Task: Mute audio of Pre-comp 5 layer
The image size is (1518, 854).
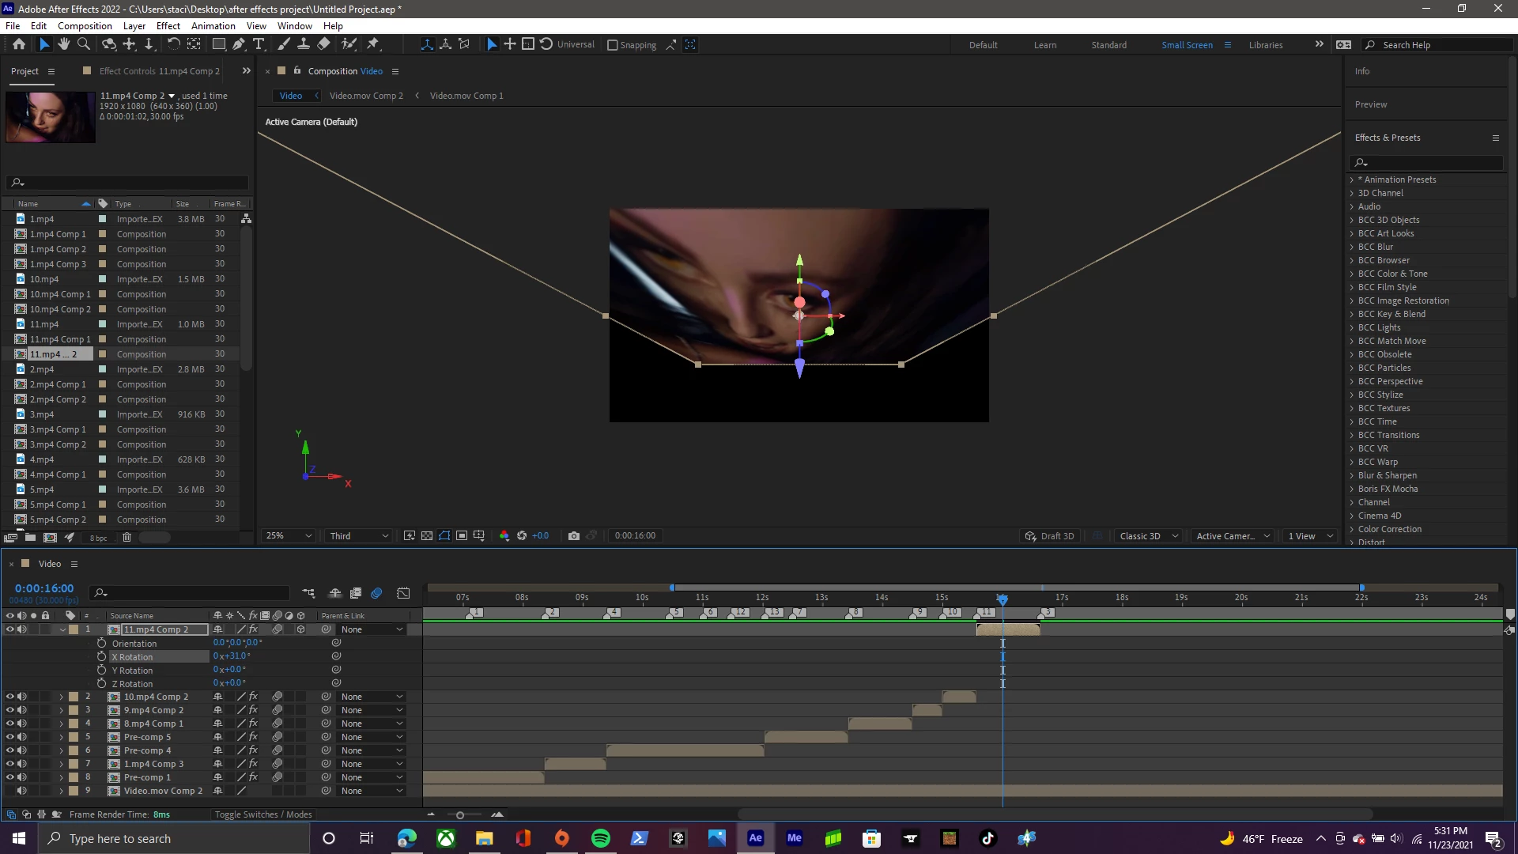Action: [22, 737]
